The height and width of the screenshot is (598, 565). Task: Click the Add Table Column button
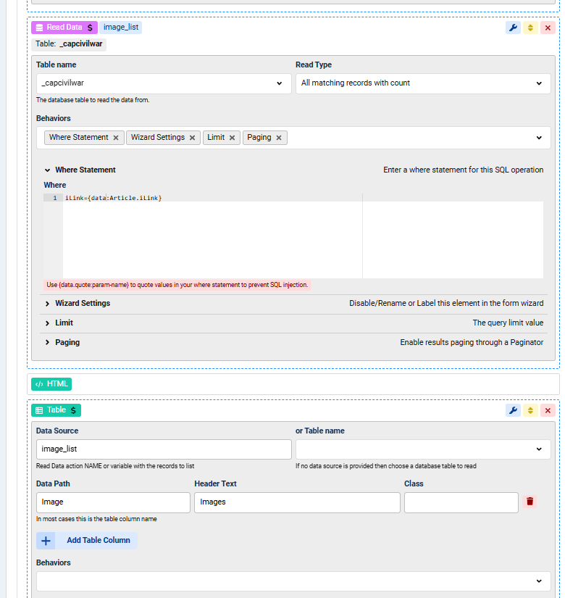pyautogui.click(x=87, y=540)
